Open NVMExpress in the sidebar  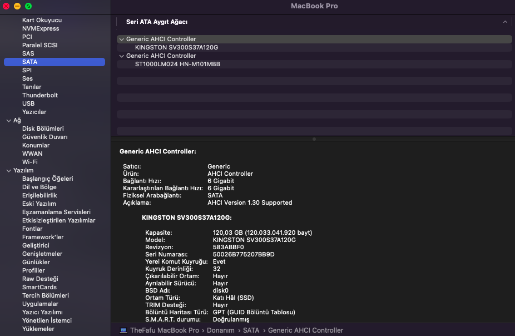pyautogui.click(x=41, y=28)
